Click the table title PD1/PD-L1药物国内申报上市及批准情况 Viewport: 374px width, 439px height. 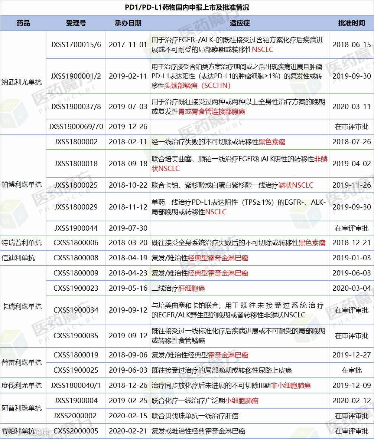[x=187, y=7]
